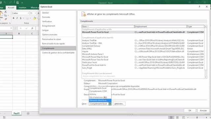Viewport: 211px width, 119px height.
Task: Collapse the Gérer dropdown arrow
Action: 110,104
